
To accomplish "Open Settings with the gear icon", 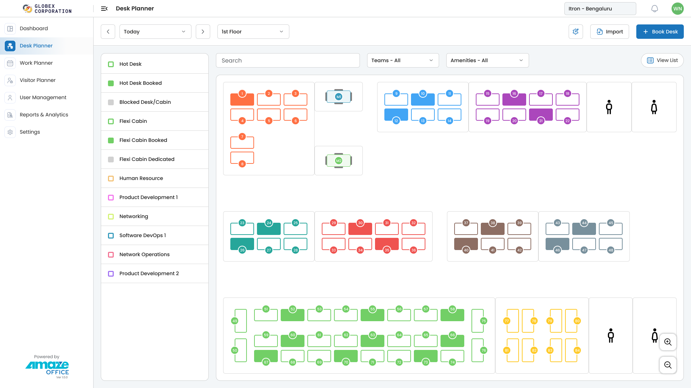I will 10,132.
